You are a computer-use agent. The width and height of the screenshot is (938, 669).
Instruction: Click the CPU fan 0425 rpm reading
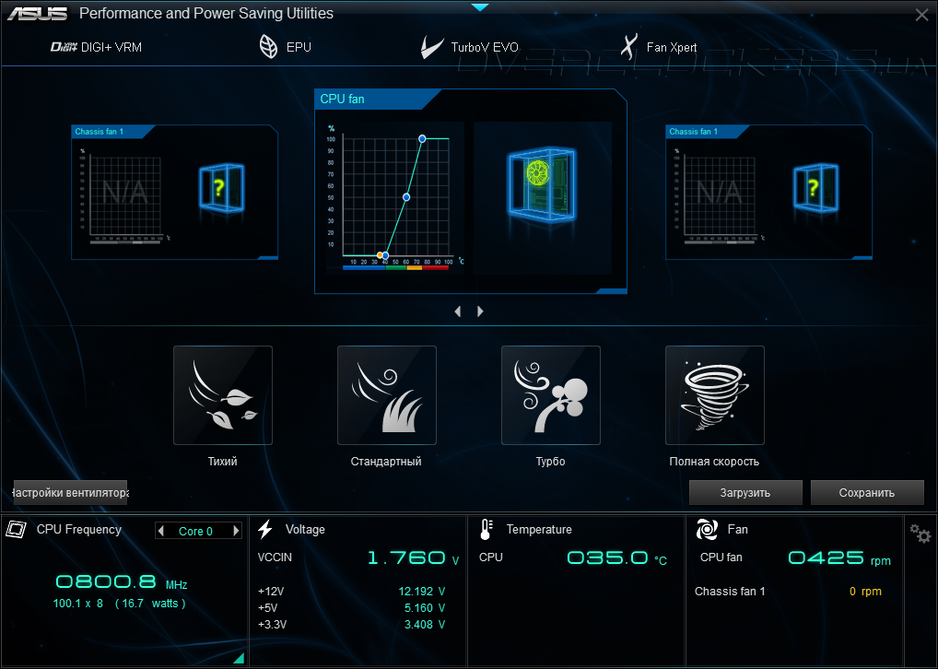(x=839, y=558)
